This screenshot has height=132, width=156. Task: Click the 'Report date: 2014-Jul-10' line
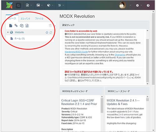click(74, 120)
